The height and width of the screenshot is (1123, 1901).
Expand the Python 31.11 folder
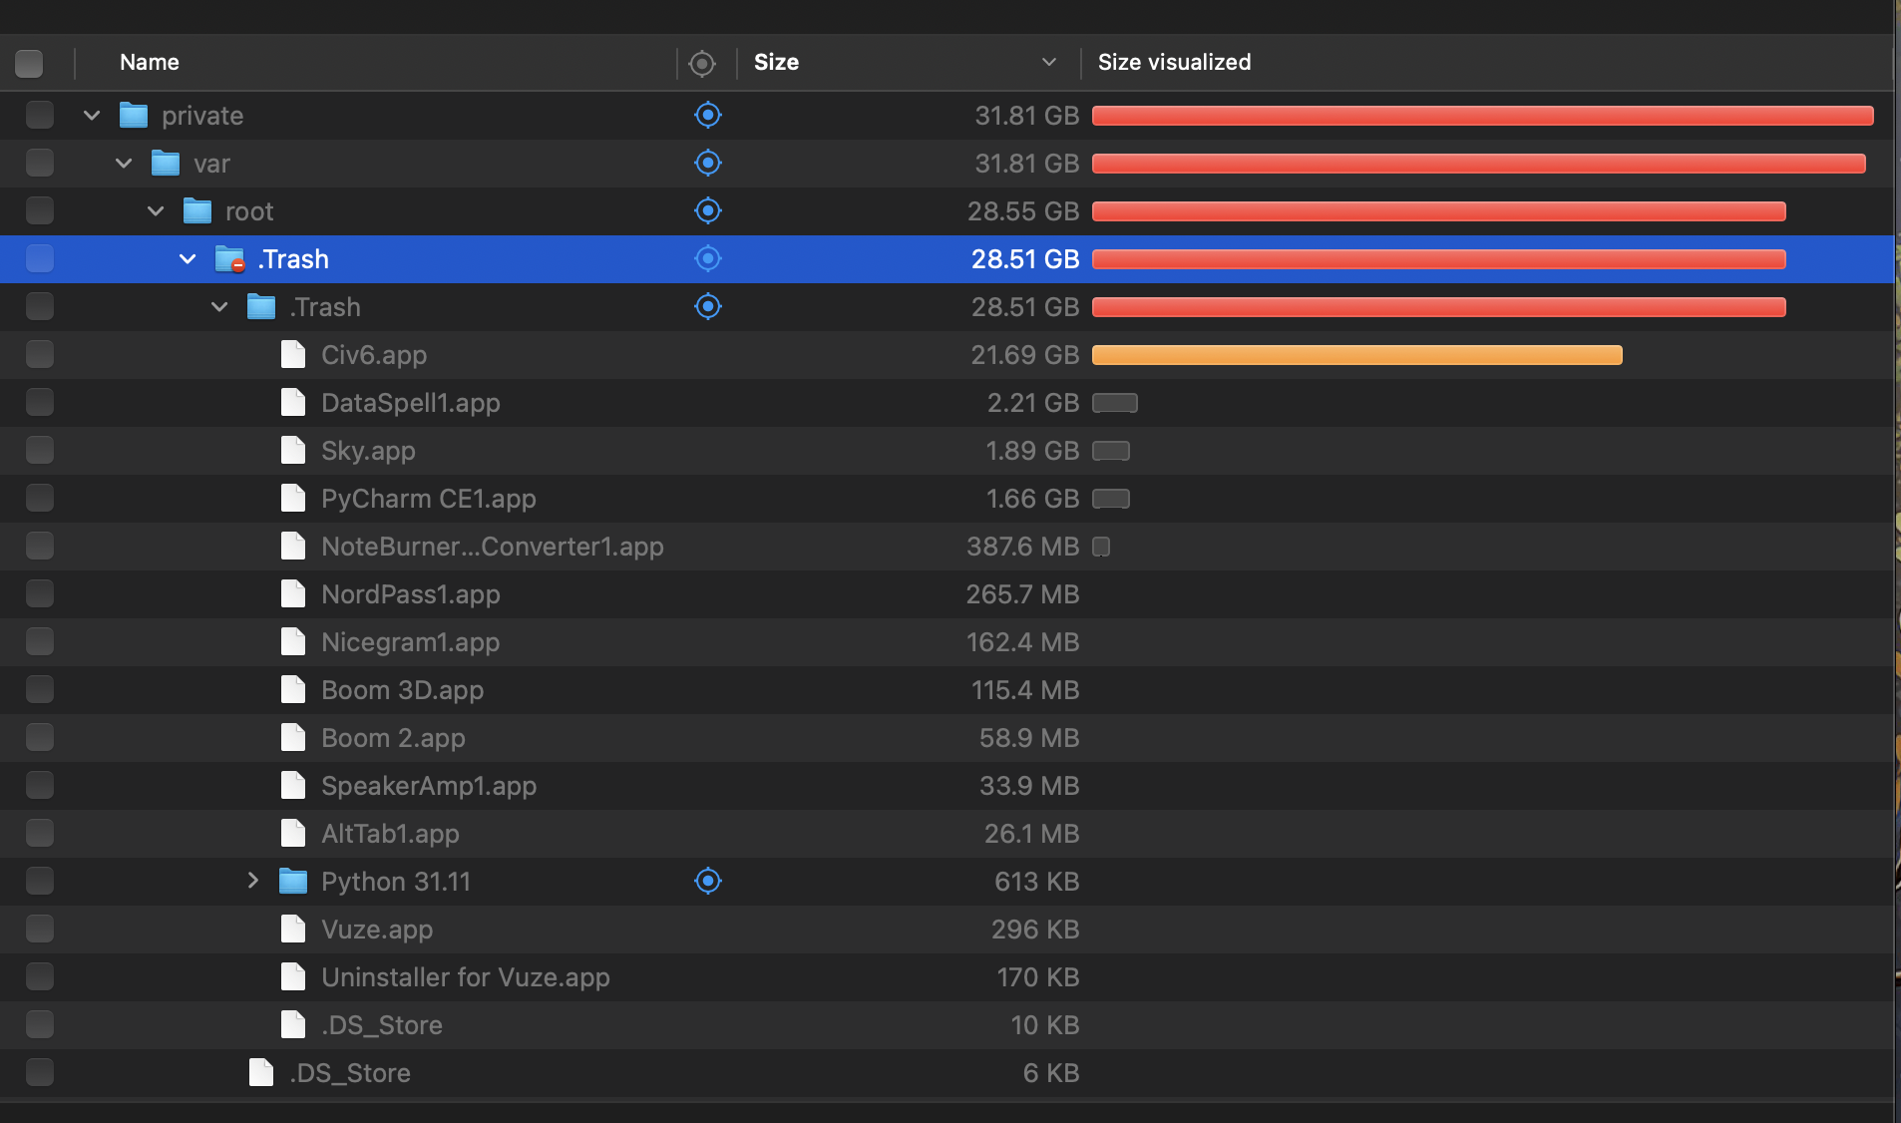(252, 881)
